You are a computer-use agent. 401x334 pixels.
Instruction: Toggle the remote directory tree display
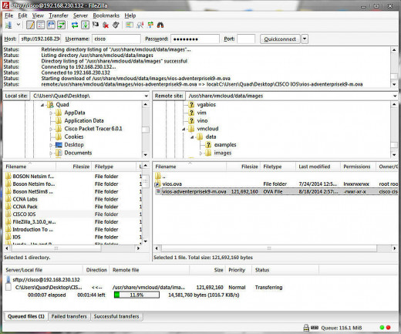coord(51,25)
